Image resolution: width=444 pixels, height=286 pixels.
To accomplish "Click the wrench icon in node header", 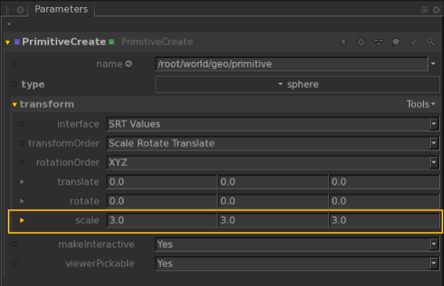I will coord(413,42).
